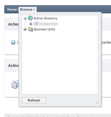Open the partially hidden properties link

106,43
